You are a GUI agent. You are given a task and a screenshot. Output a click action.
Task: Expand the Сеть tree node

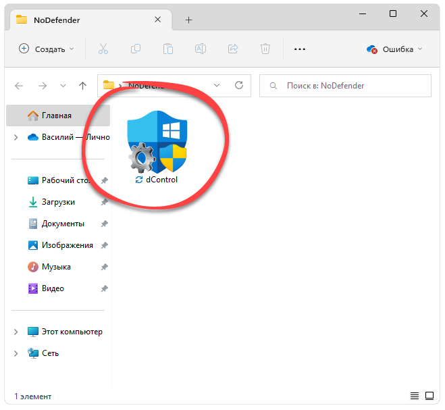point(16,353)
